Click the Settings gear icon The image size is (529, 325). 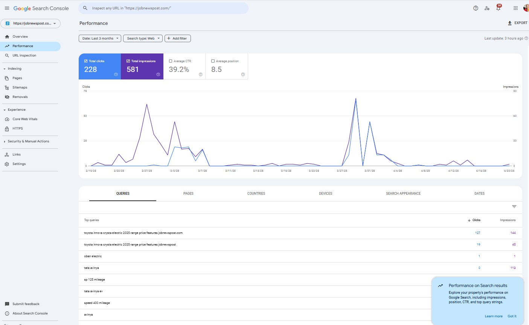(x=7, y=164)
